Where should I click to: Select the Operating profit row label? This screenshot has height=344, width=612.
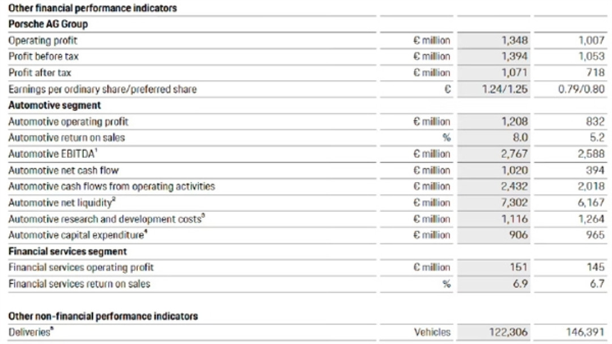(43, 41)
